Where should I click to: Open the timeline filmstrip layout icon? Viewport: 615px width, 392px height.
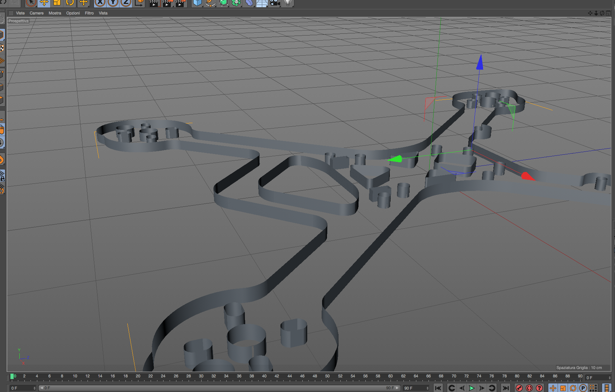pos(607,388)
